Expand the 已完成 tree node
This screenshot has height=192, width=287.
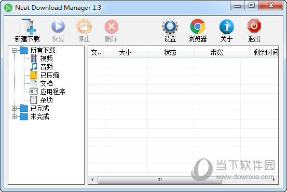point(14,108)
